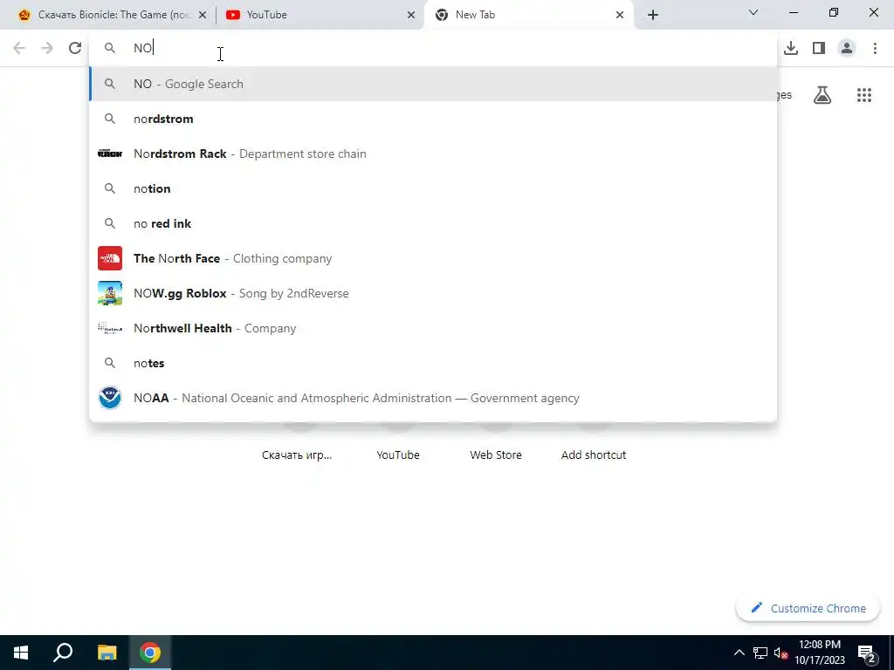The width and height of the screenshot is (894, 670).
Task: Choose the nordstrom suggestion
Action: coord(433,119)
